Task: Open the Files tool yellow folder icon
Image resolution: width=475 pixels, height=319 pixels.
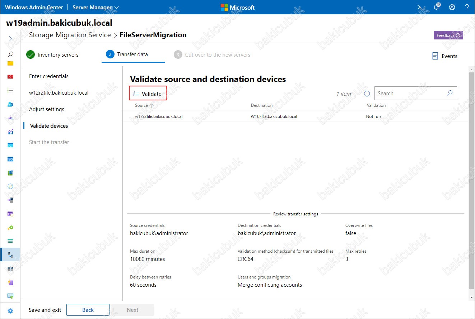Action: coord(10,63)
